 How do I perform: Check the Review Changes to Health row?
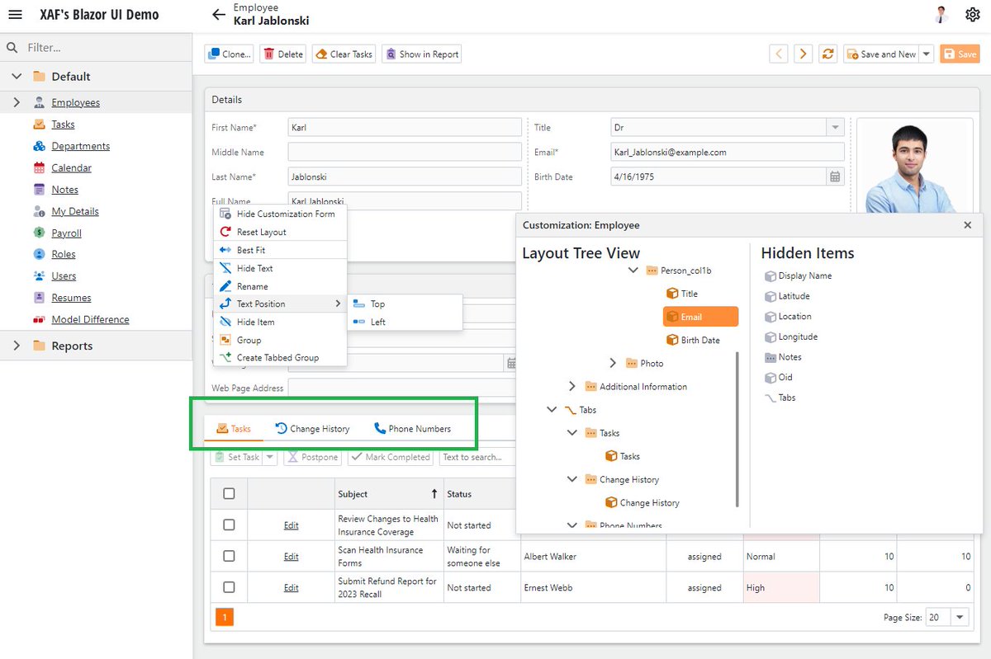[x=230, y=525]
